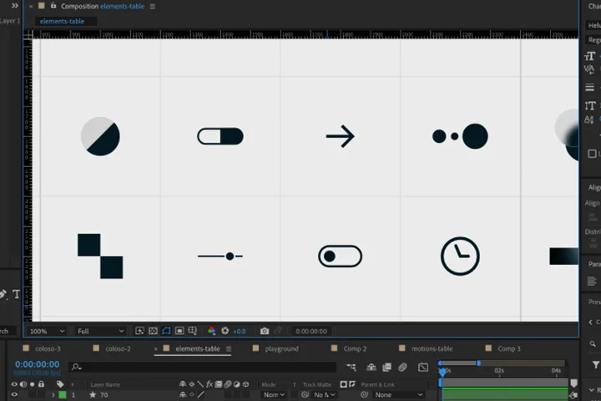The image size is (601, 401).
Task: Click the track matte pick whip icon
Action: (306, 394)
